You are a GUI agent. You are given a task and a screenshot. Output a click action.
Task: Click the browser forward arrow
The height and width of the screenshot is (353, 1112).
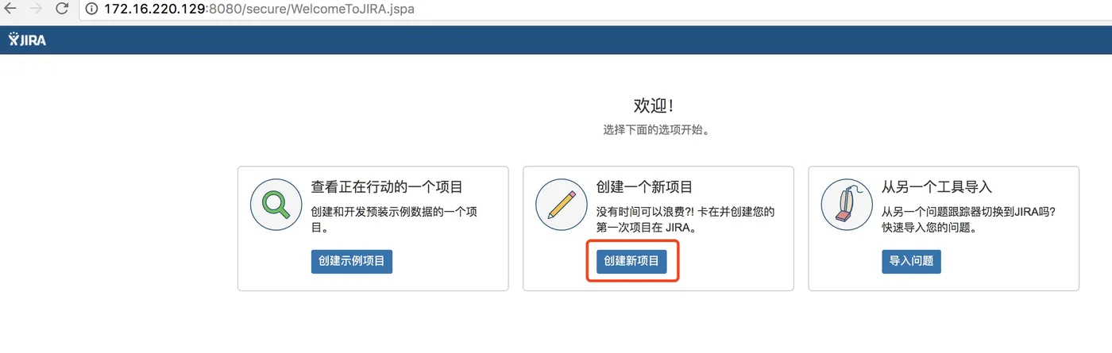36,10
